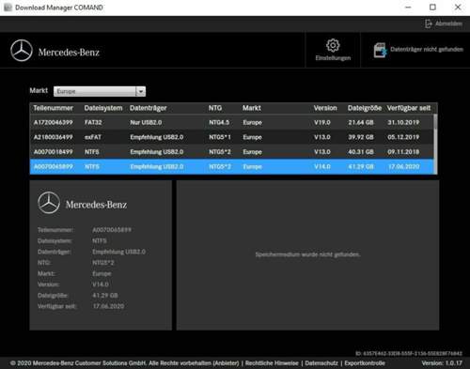The image size is (470, 369).
Task: Click the date 31.10.2019 cell
Action: tap(403, 122)
